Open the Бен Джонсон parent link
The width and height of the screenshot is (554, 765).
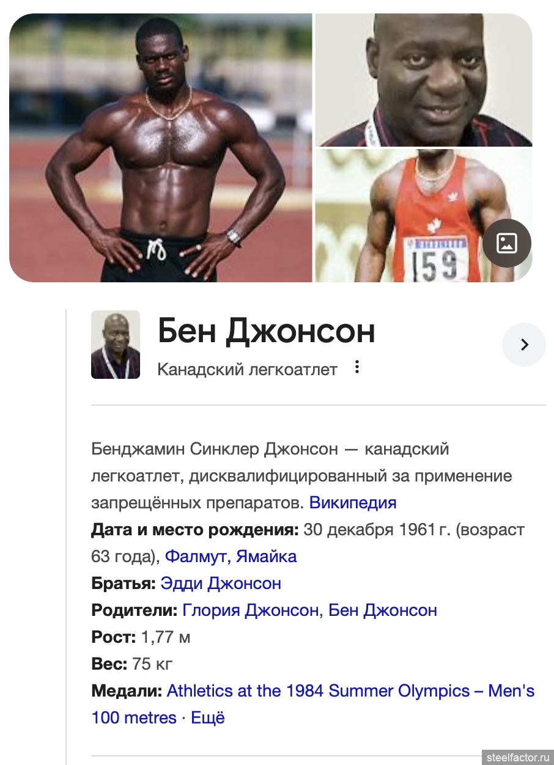tap(383, 610)
